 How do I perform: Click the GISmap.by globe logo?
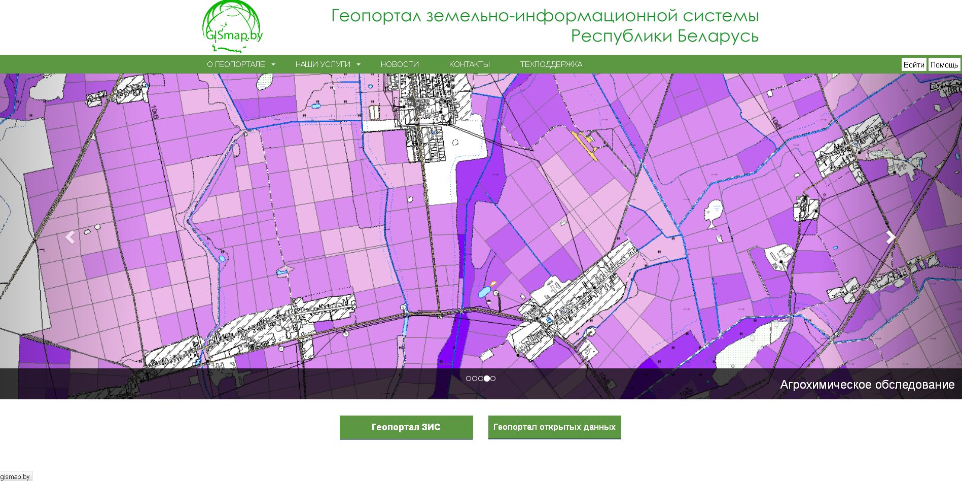(232, 27)
